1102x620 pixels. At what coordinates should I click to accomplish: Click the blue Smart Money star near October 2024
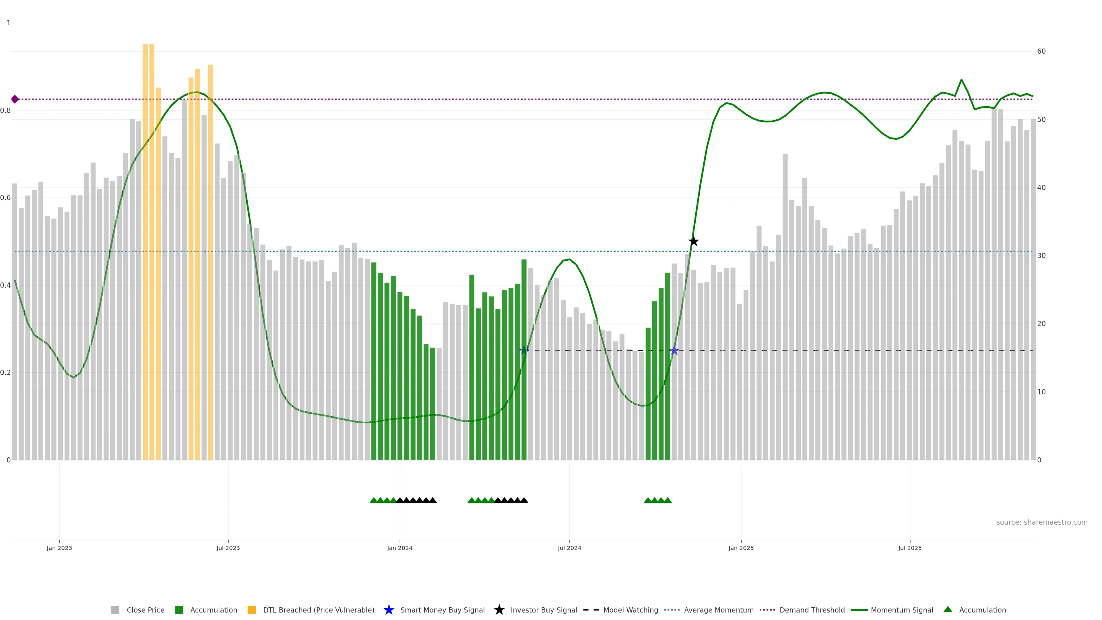(x=674, y=351)
